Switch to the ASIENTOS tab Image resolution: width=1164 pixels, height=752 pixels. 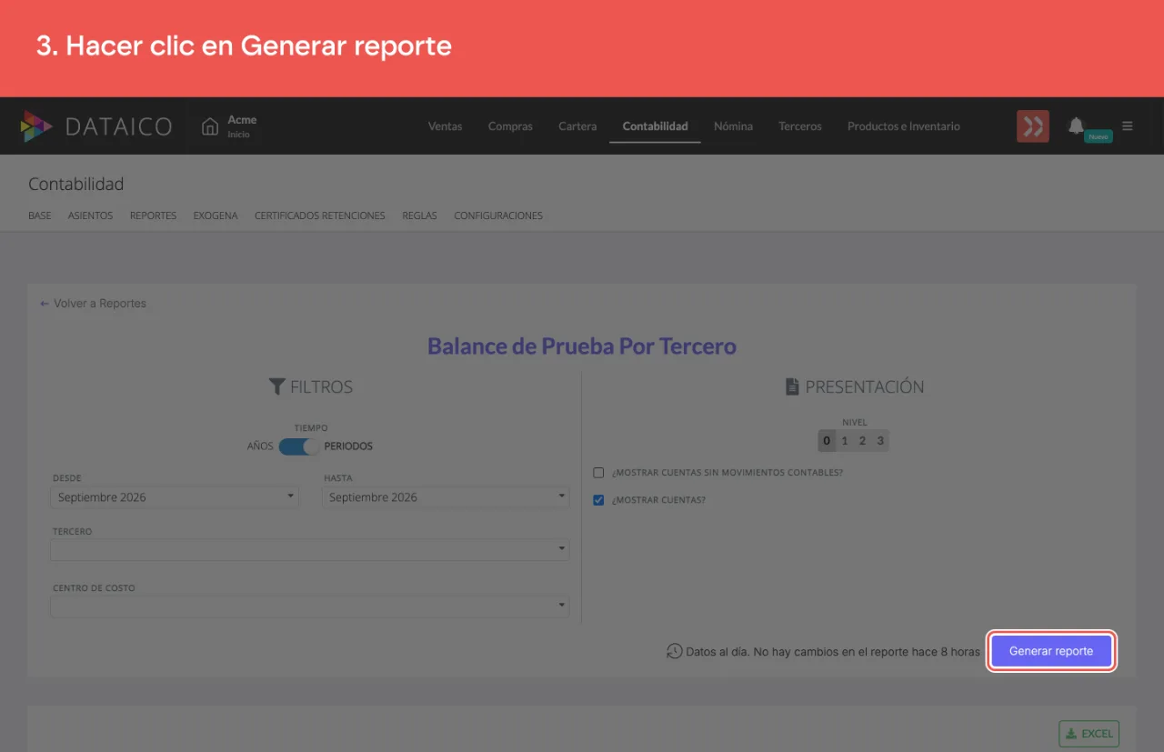tap(90, 216)
